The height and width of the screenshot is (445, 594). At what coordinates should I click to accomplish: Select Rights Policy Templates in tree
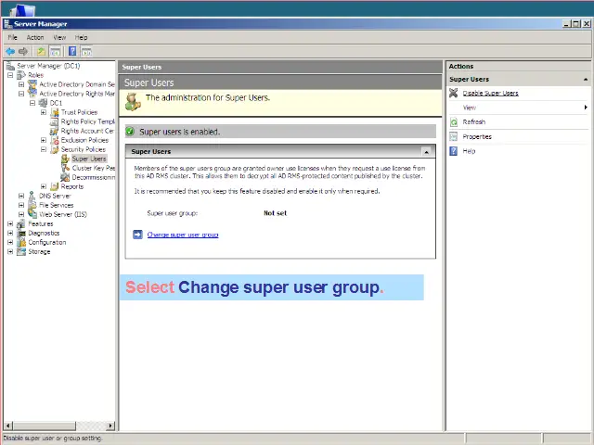tap(87, 121)
